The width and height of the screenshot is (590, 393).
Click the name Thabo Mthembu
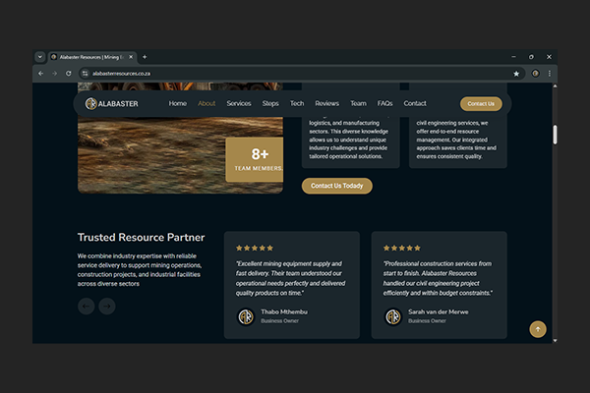point(284,311)
